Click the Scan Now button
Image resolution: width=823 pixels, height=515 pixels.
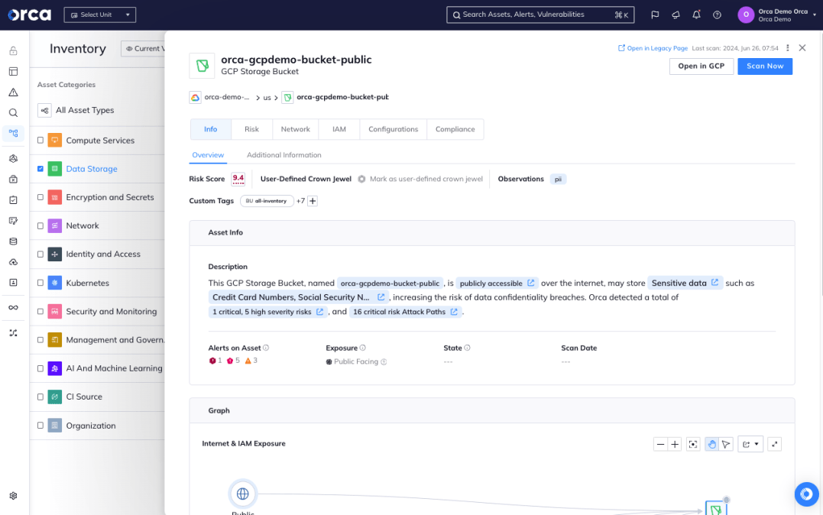tap(765, 66)
